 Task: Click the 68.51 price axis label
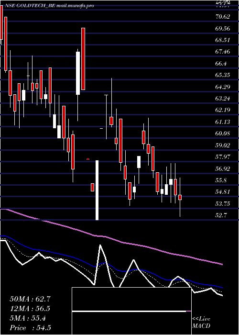223,40
